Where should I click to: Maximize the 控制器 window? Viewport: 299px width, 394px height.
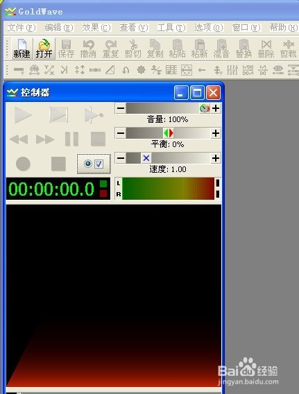click(197, 93)
